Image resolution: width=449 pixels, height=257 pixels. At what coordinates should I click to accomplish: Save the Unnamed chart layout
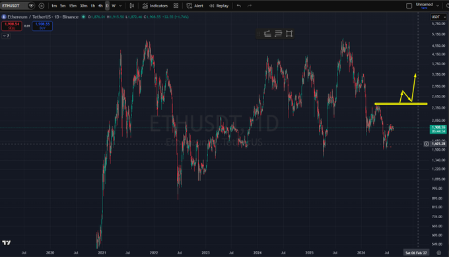[x=424, y=8]
